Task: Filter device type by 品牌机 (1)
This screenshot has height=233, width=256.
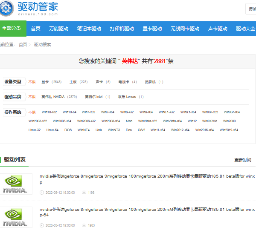Action: [154, 82]
